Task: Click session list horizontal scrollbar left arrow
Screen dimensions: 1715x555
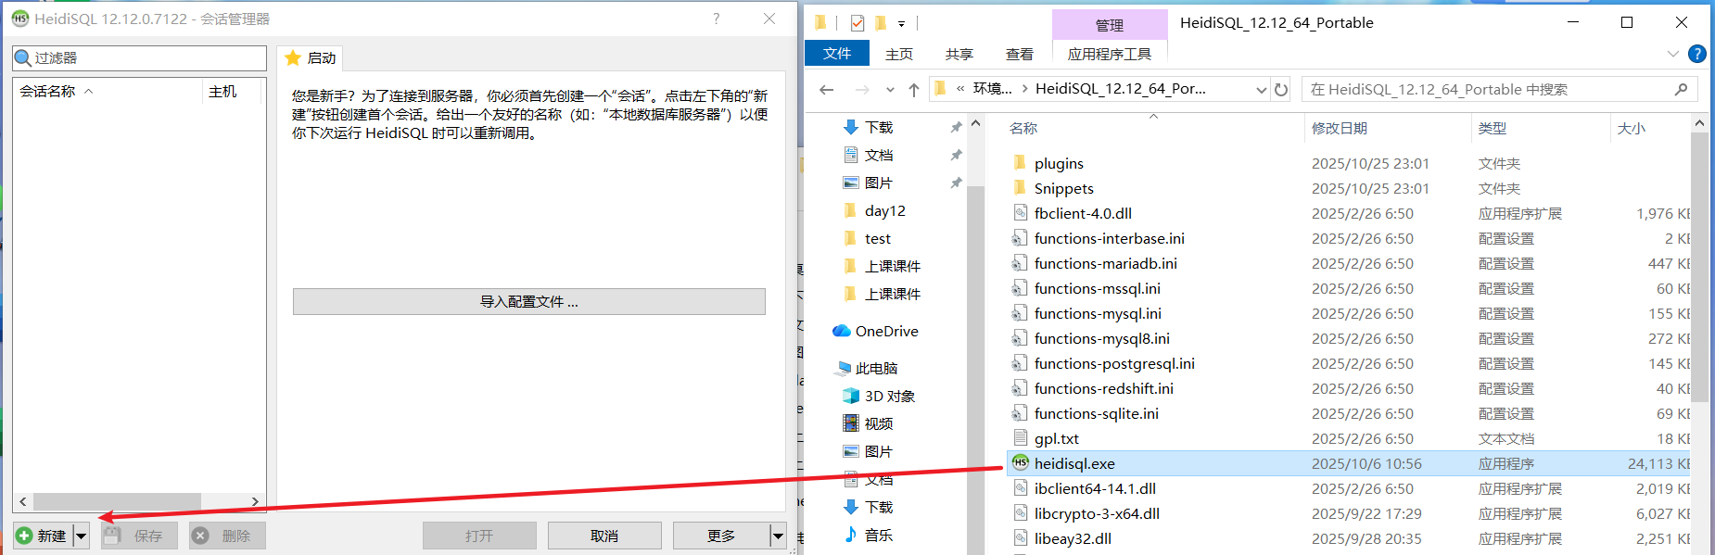Action: click(23, 501)
